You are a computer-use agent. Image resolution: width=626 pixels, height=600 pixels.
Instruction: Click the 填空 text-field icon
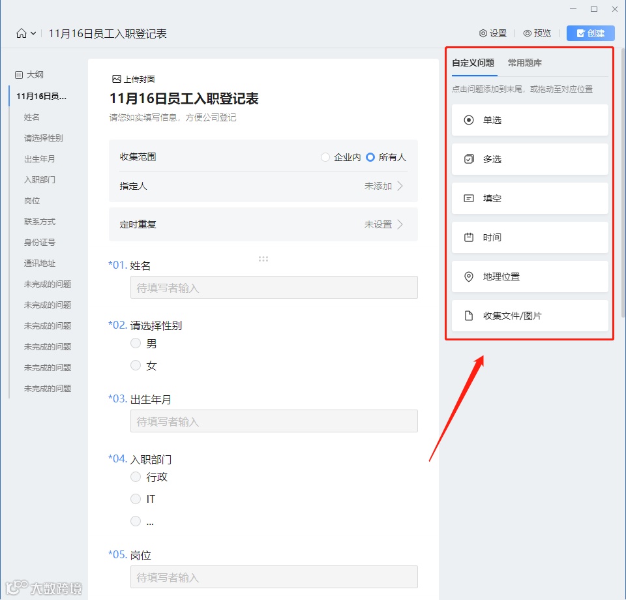point(469,198)
